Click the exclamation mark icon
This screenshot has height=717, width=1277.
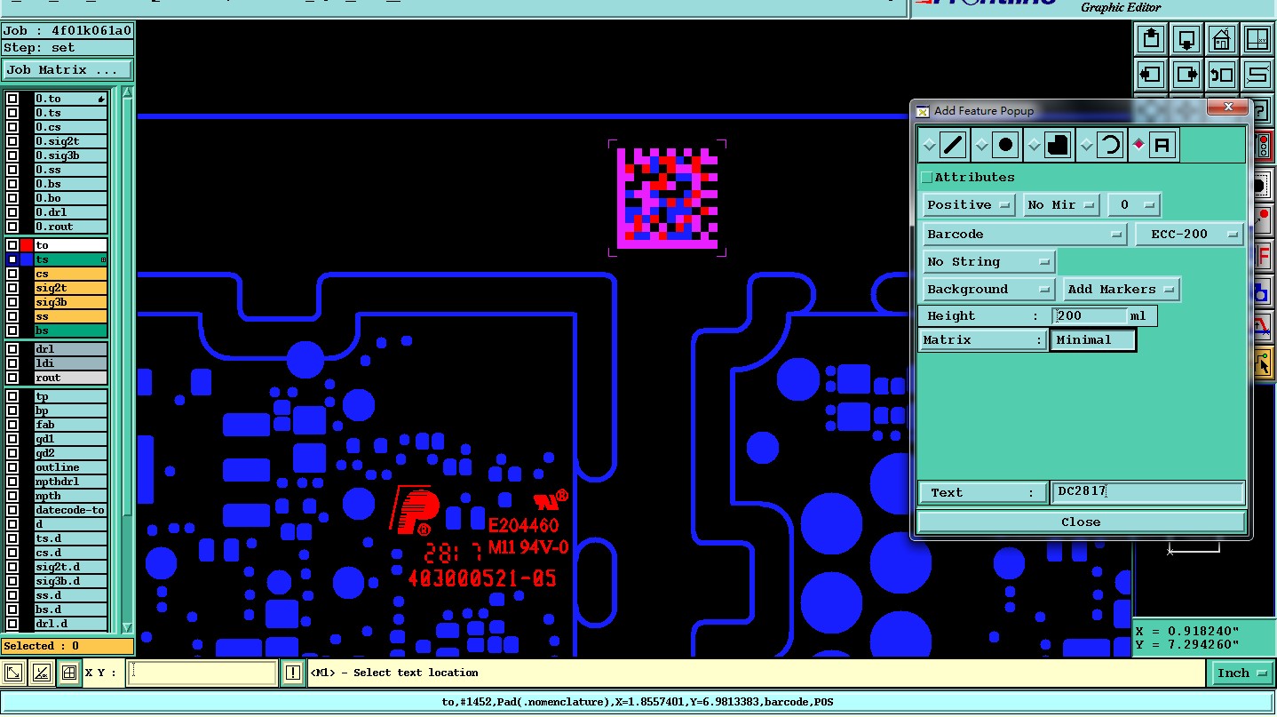[293, 673]
